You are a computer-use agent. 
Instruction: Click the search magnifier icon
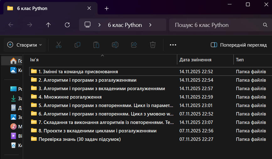click(x=265, y=25)
